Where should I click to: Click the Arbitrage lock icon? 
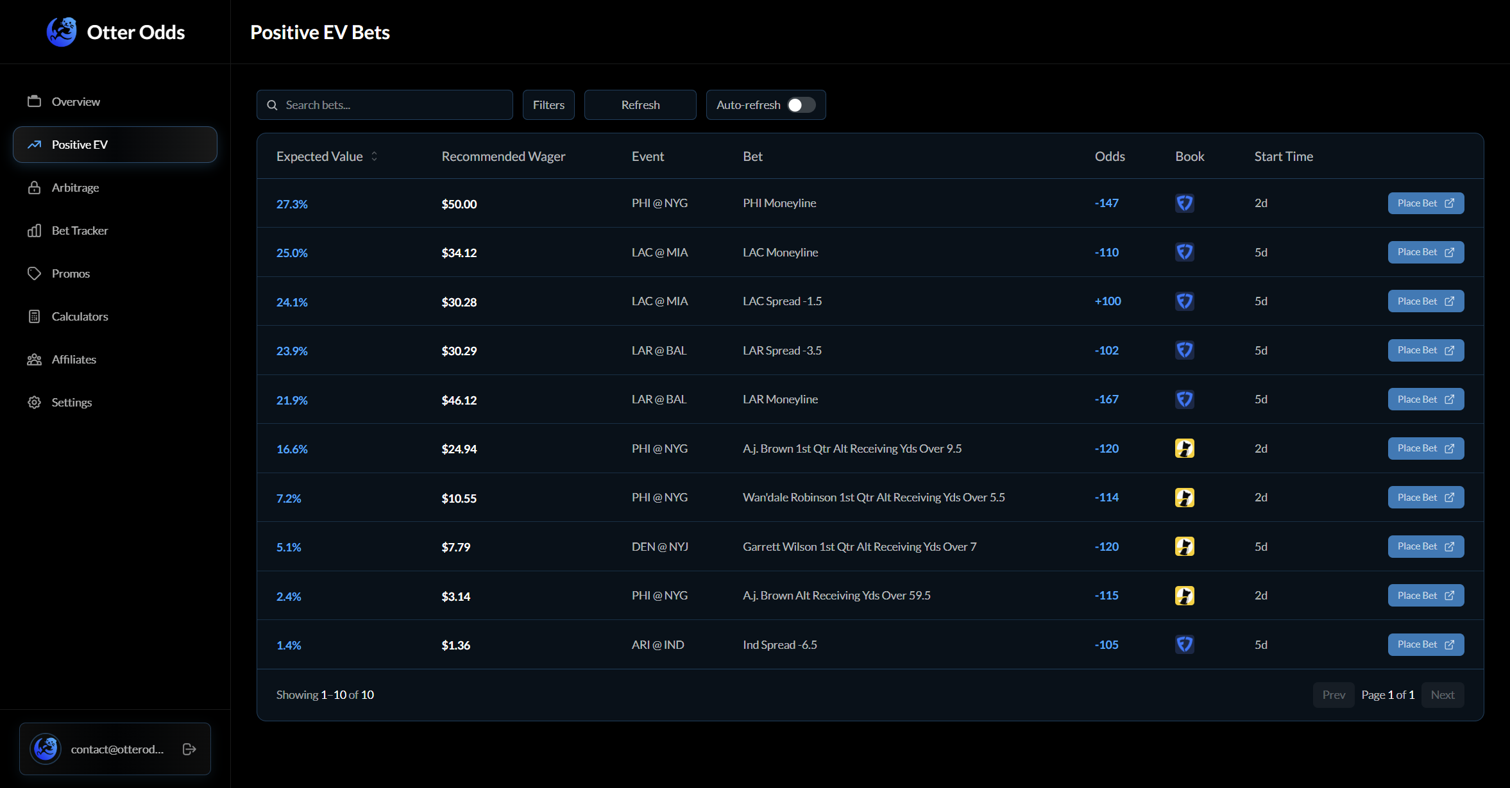(x=35, y=187)
